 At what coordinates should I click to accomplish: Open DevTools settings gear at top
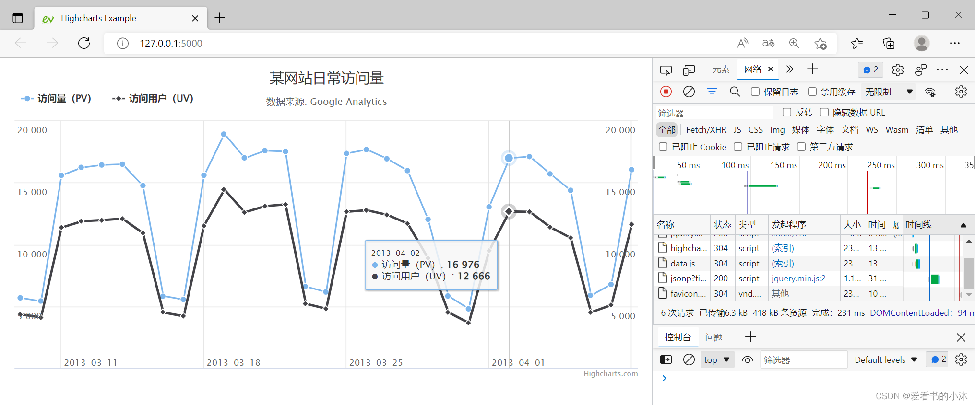(x=898, y=70)
